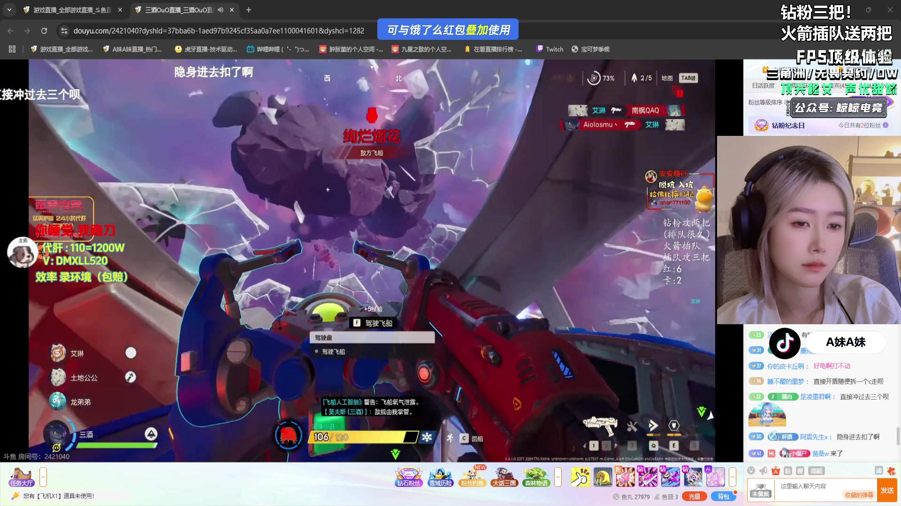Reload the current page
This screenshot has height=506, width=901.
click(x=44, y=31)
